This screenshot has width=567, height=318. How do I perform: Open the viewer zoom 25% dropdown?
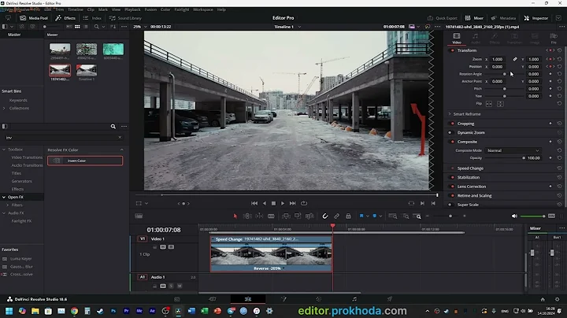point(139,27)
